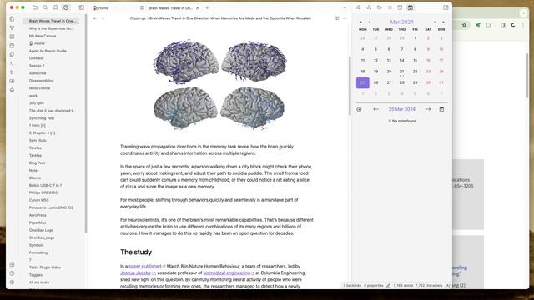The height and width of the screenshot is (300, 534).
Task: Create new note with circled plus icon
Action: point(359,109)
